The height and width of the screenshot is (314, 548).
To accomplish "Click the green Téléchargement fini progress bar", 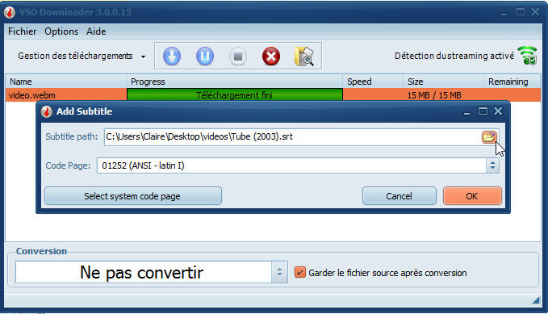I will (x=235, y=95).
